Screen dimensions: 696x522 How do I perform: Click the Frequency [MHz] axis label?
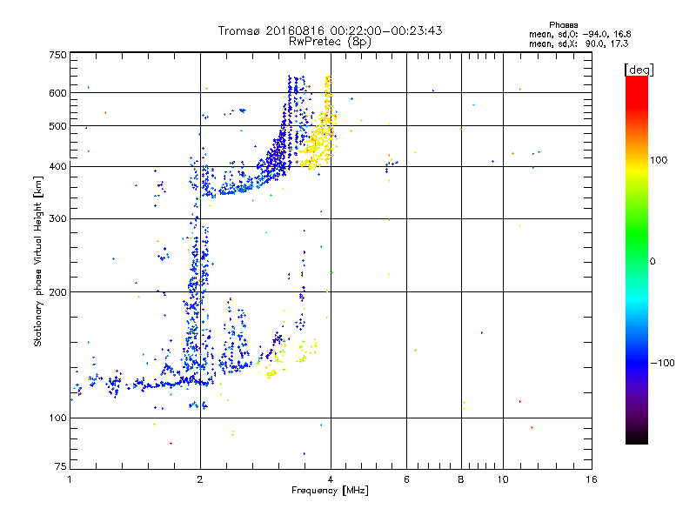coord(330,491)
